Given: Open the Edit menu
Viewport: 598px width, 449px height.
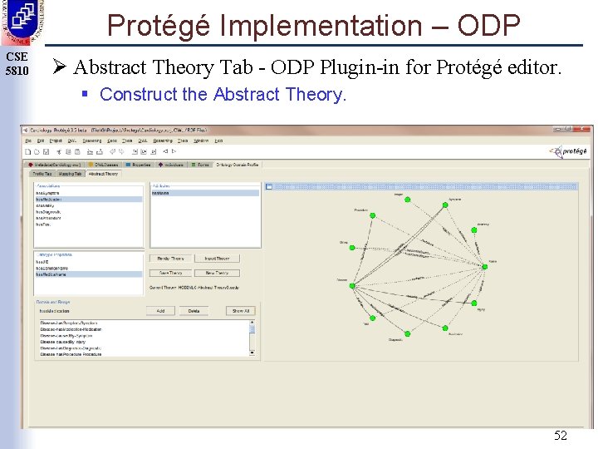Looking at the screenshot, I should pyautogui.click(x=41, y=141).
